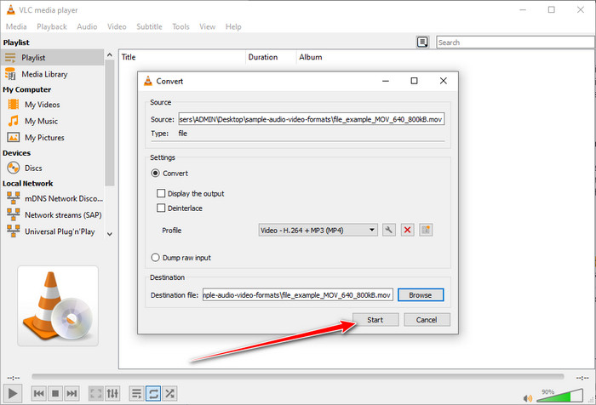The height and width of the screenshot is (405, 596).
Task: Close the Convert dialog window
Action: 444,81
